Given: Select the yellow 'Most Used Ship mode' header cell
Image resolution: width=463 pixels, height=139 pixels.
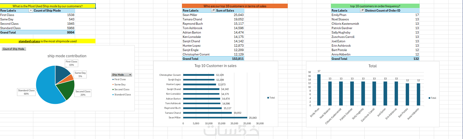Looking at the screenshot, I should click(47, 6).
